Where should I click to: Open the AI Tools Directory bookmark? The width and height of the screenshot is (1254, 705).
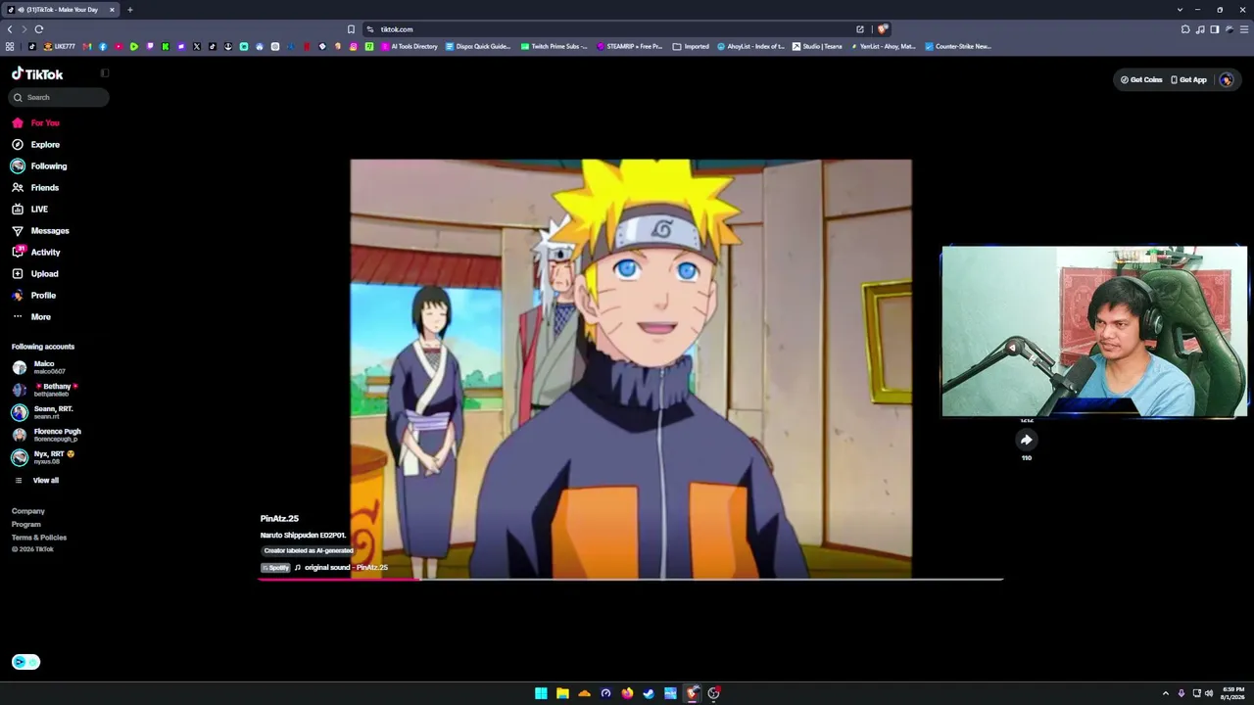tap(410, 46)
